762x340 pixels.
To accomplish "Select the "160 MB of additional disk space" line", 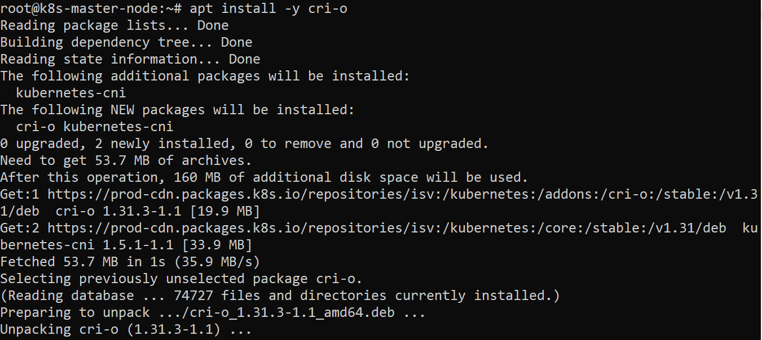I will pos(264,177).
